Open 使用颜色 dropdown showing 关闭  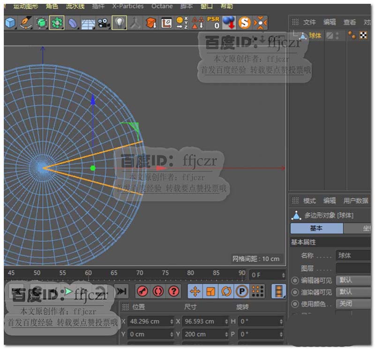353,304
